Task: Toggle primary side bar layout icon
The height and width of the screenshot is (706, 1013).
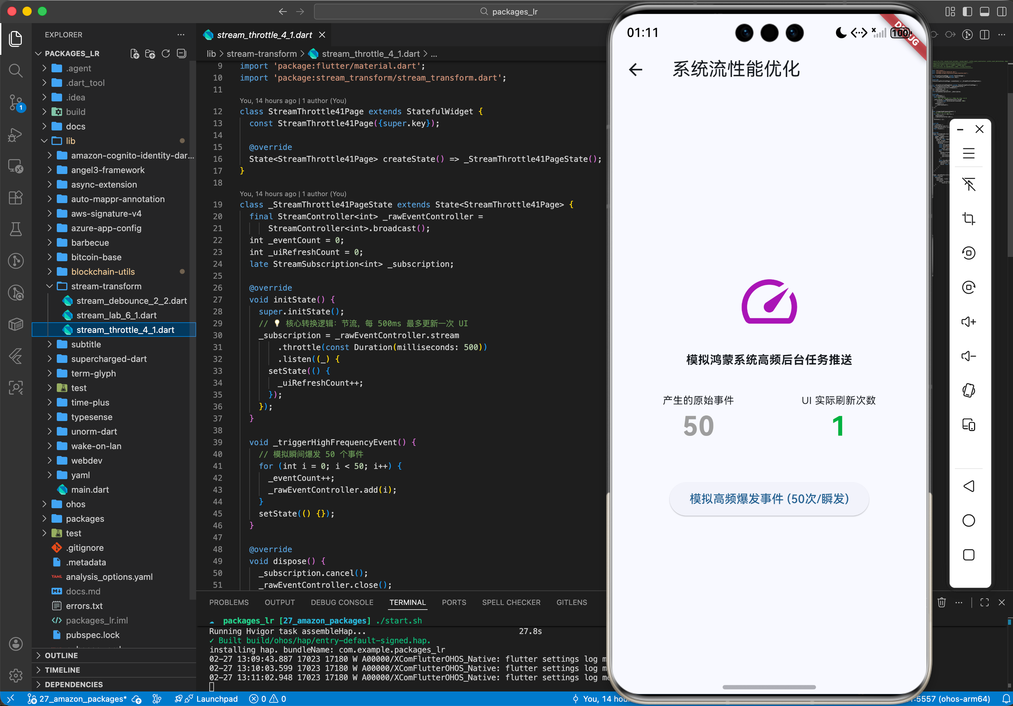Action: (x=967, y=12)
